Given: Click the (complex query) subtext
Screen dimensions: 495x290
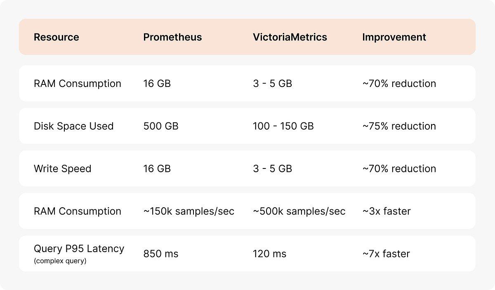Looking at the screenshot, I should (x=60, y=261).
